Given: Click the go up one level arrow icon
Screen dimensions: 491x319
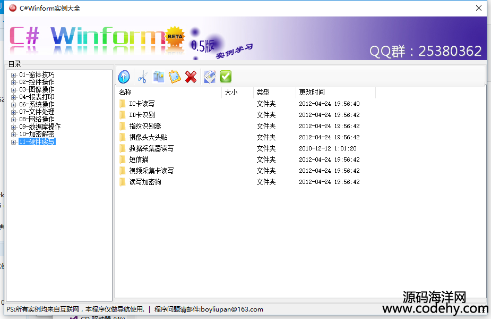Looking at the screenshot, I should [124, 77].
